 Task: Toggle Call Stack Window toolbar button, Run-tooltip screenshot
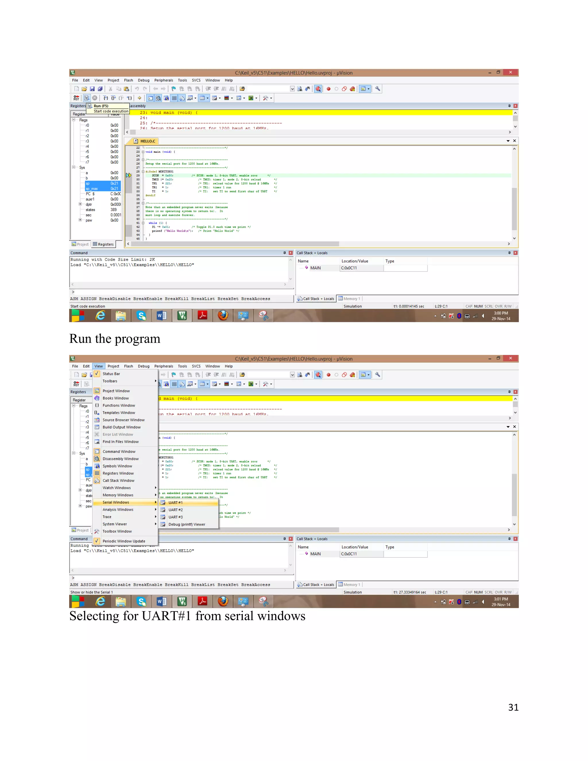[182, 98]
